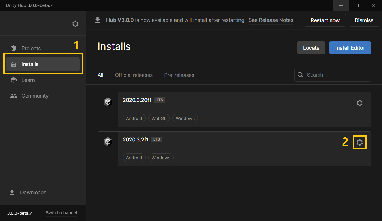Open settings gear for 2020.3.2f1
Image resolution: width=382 pixels, height=221 pixels.
coord(360,142)
